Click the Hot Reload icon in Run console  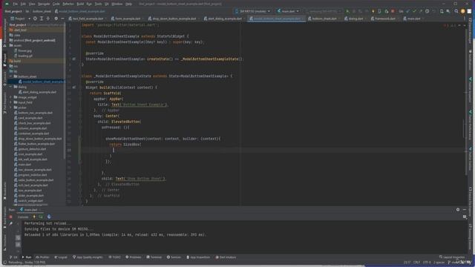tap(34, 217)
